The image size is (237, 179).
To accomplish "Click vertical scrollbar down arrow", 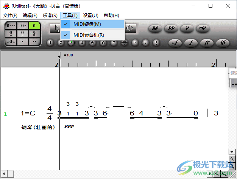I will [x=232, y=152].
